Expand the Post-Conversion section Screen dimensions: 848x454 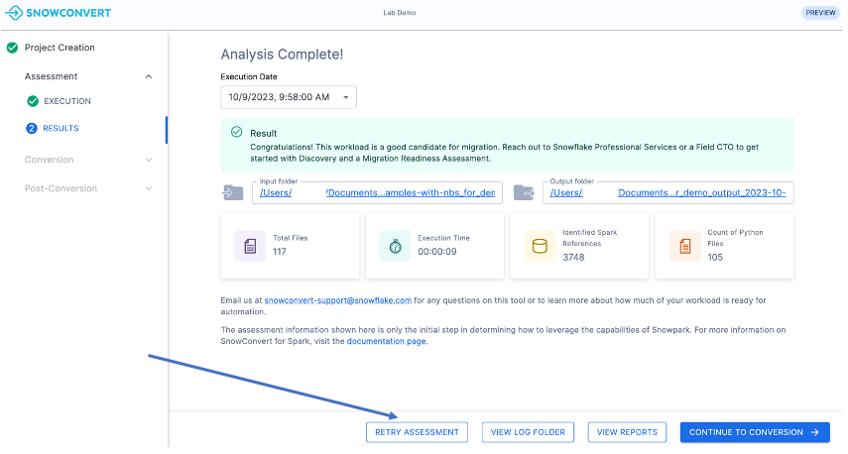[149, 188]
